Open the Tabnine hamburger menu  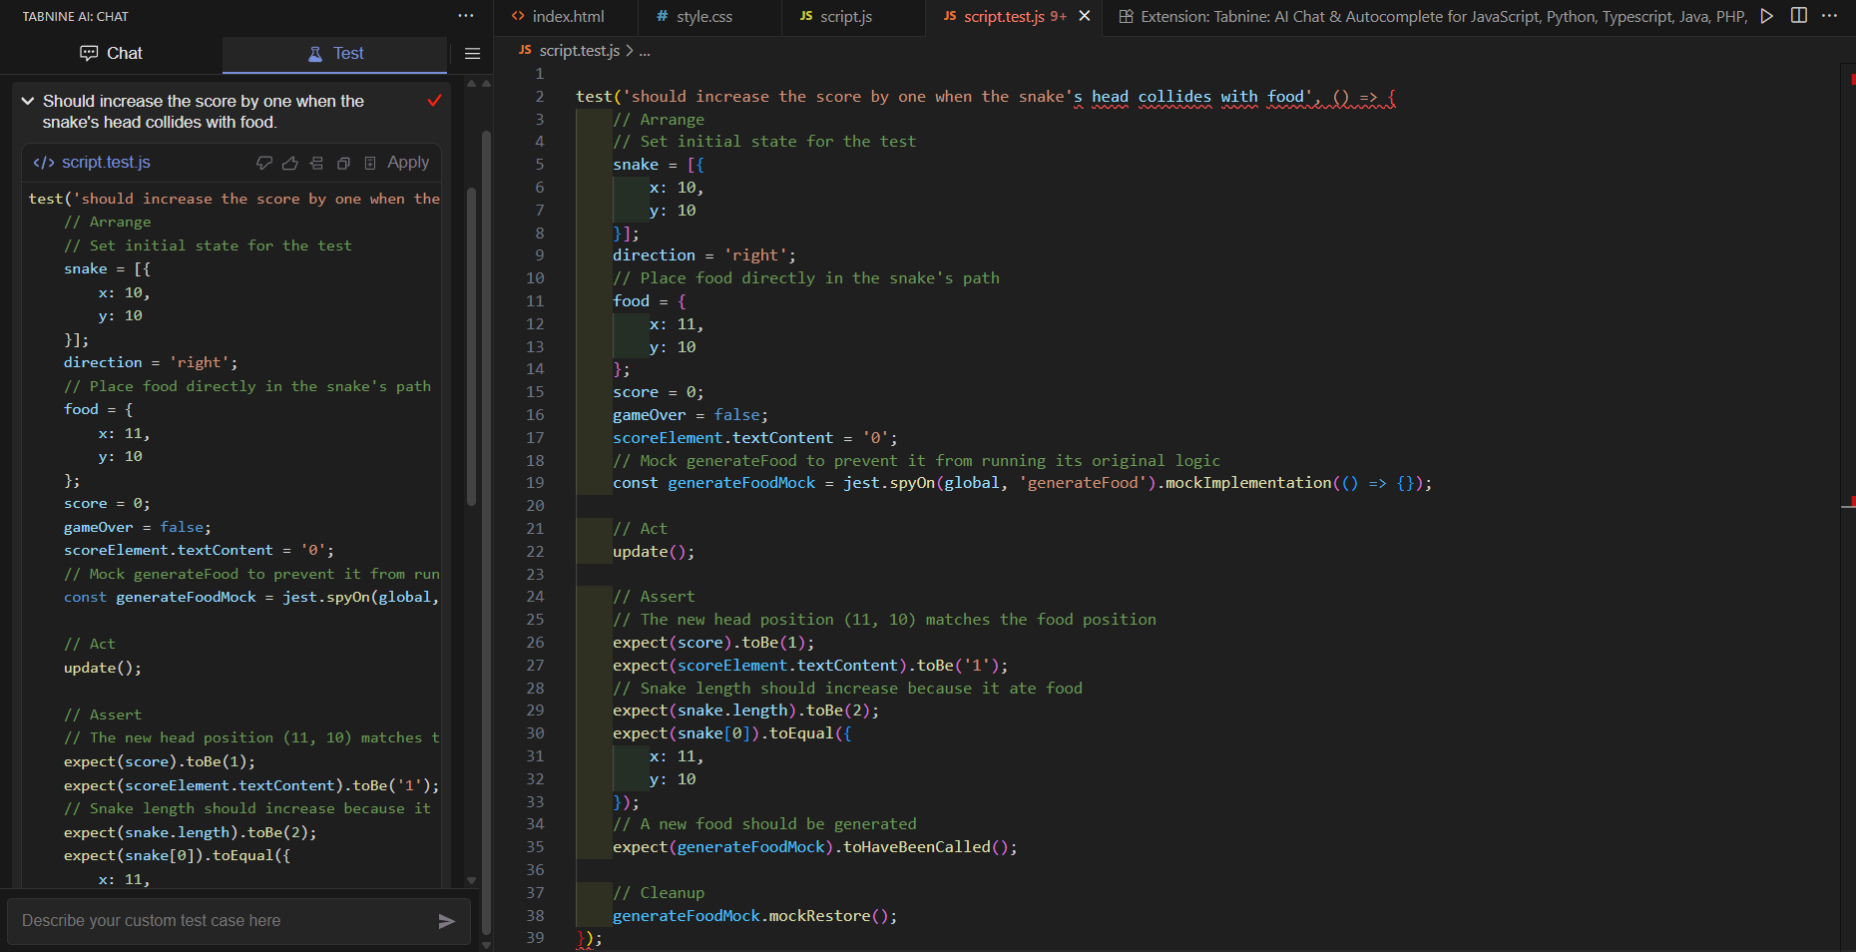pyautogui.click(x=473, y=54)
